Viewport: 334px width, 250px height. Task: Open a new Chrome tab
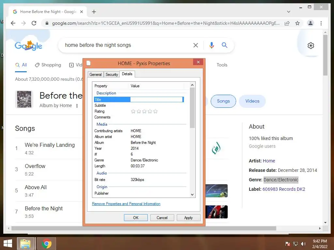pos(94,12)
